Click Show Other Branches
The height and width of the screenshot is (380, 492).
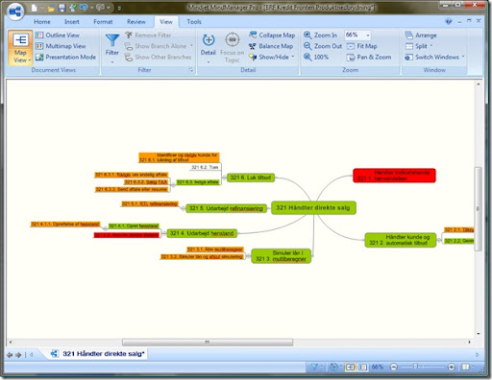pyautogui.click(x=158, y=57)
